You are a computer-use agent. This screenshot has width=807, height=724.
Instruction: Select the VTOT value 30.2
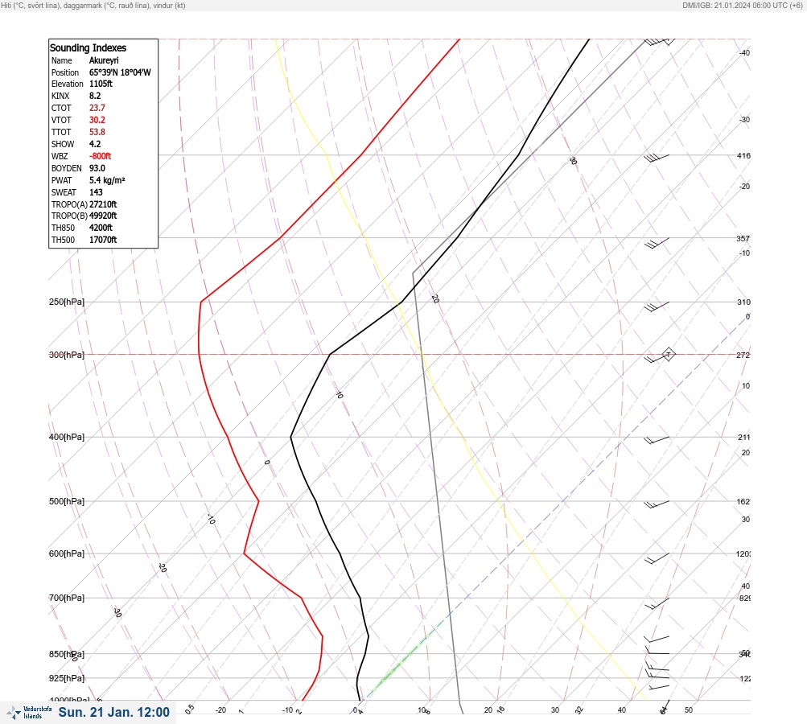97,120
